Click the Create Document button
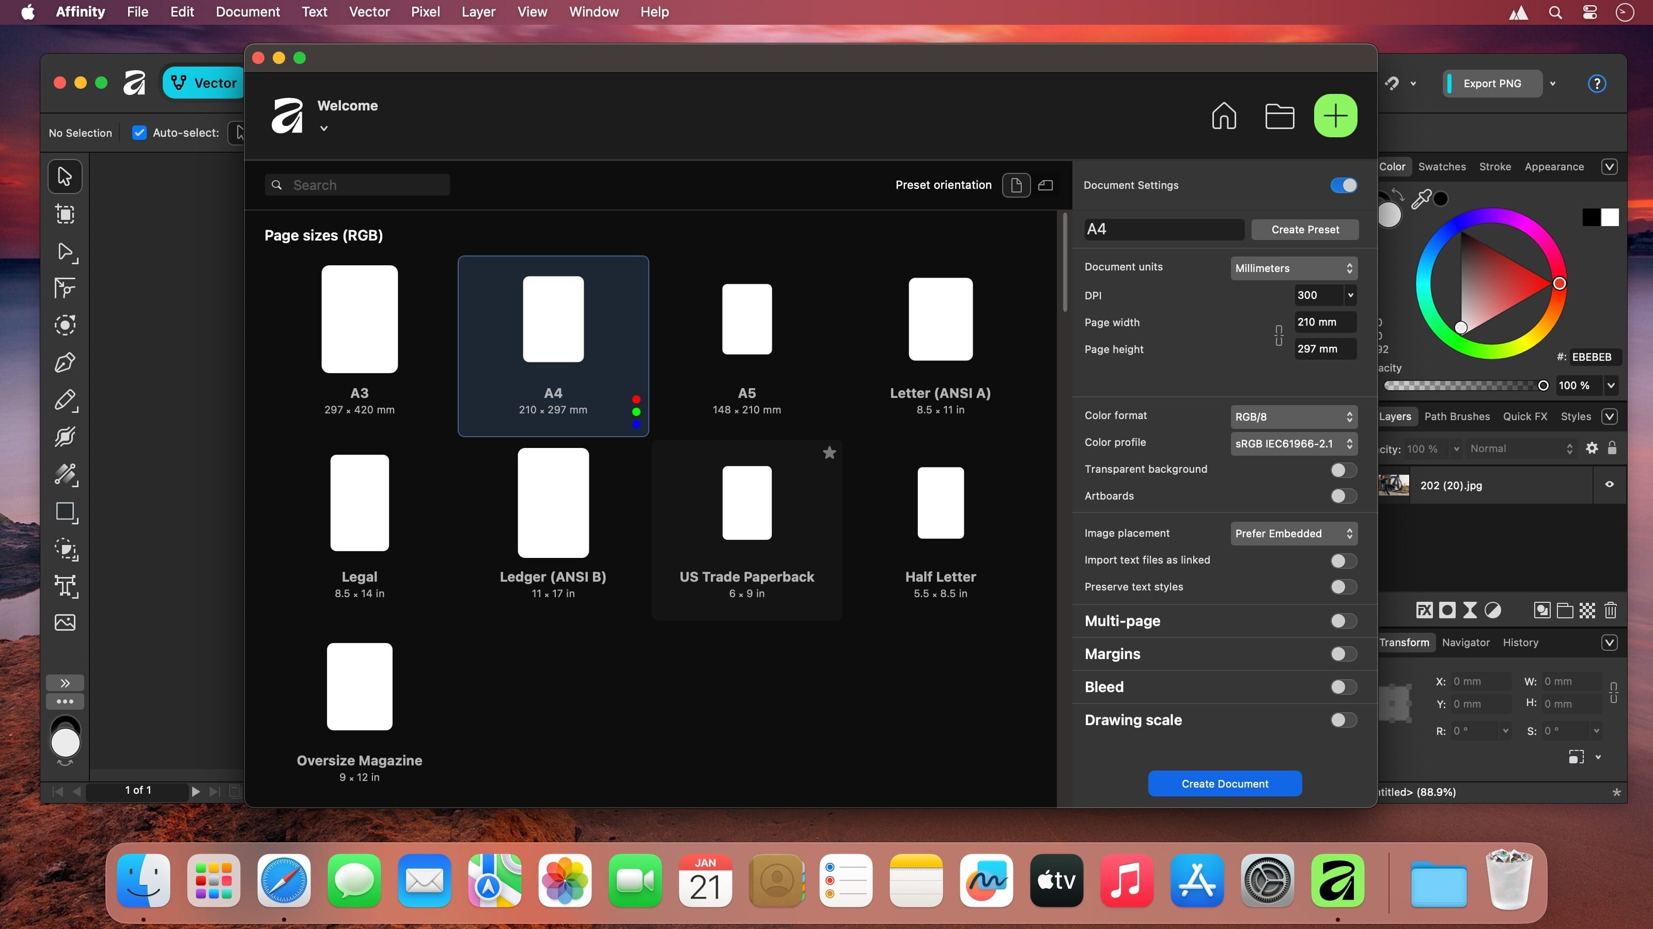Image resolution: width=1653 pixels, height=929 pixels. pyautogui.click(x=1224, y=783)
